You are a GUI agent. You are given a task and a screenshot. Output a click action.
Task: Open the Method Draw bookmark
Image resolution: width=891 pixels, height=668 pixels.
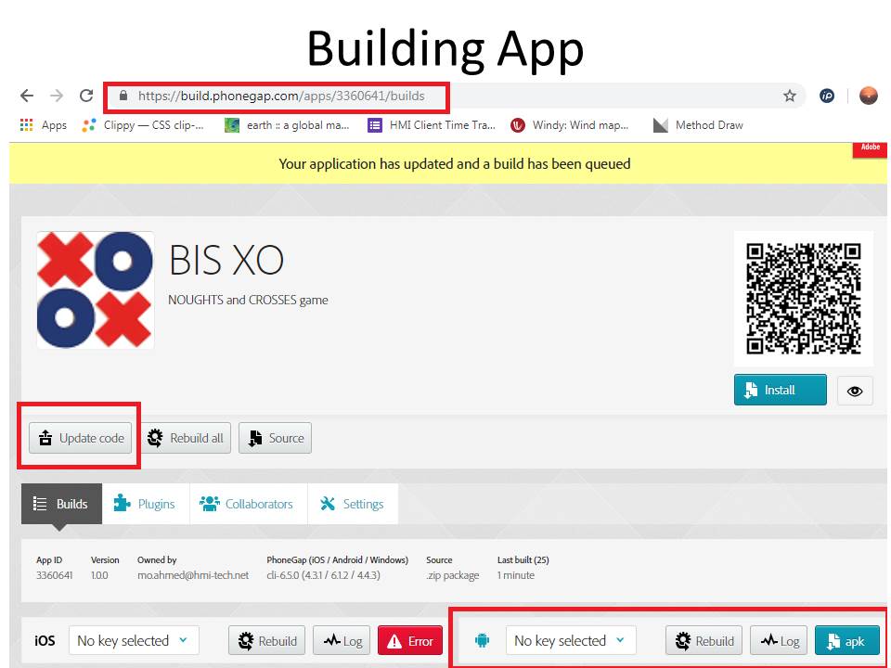pos(698,125)
